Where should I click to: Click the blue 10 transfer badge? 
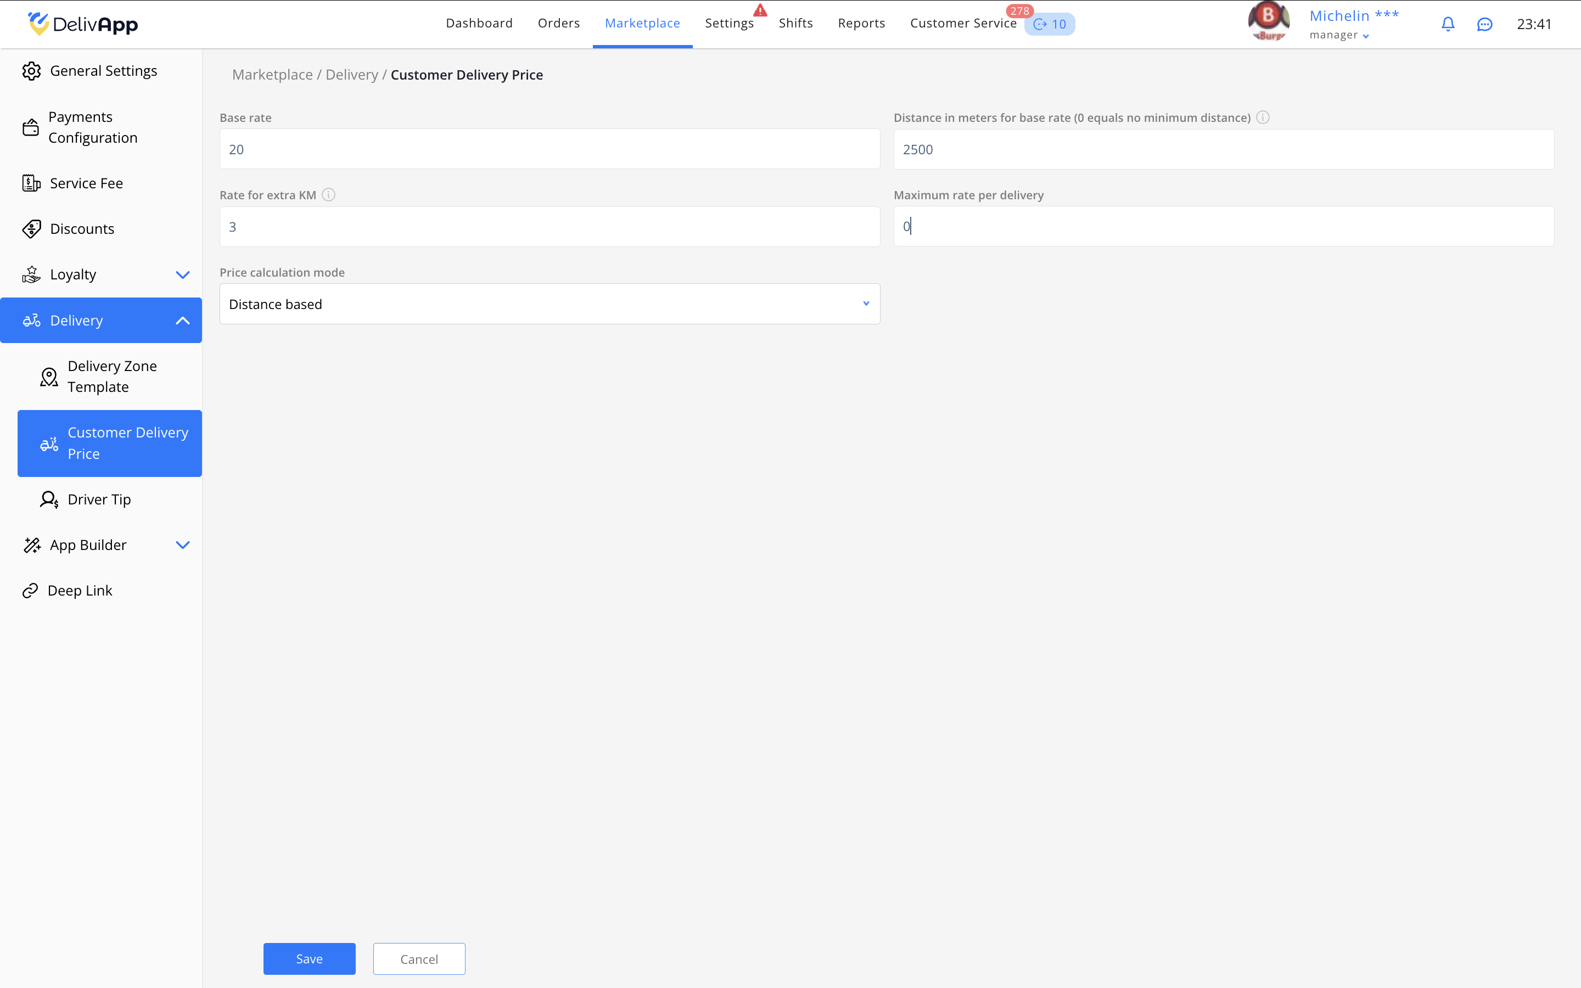point(1050,24)
